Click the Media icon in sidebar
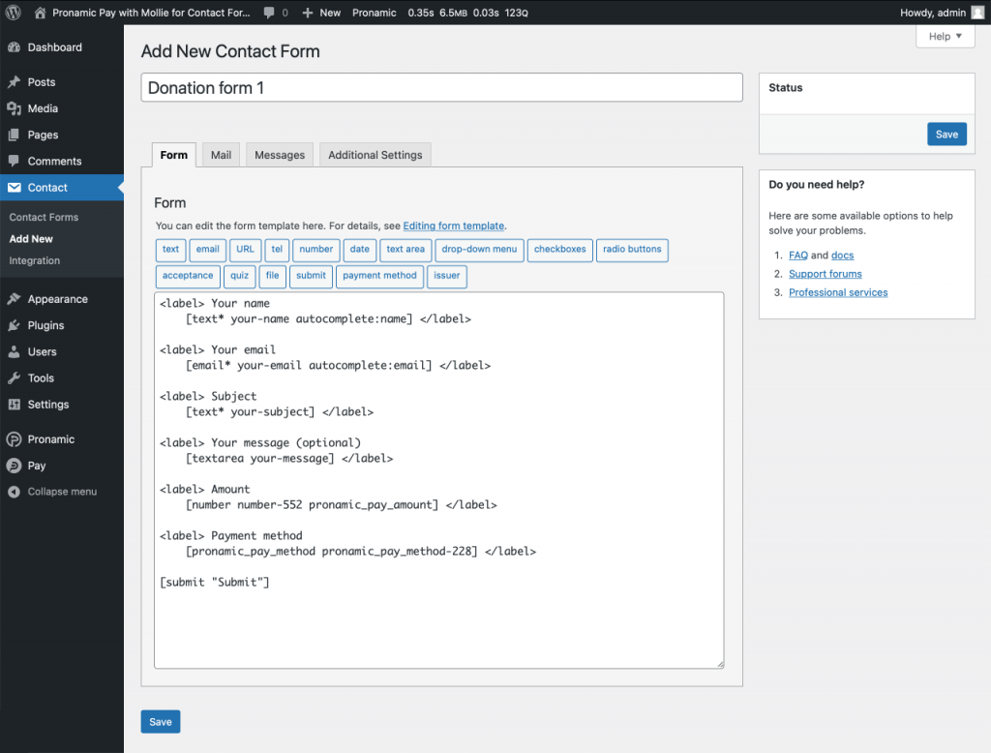991x753 pixels. 14,108
